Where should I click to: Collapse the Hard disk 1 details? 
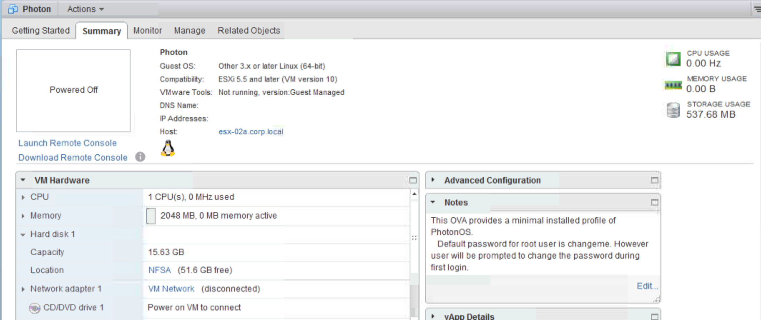(23, 235)
